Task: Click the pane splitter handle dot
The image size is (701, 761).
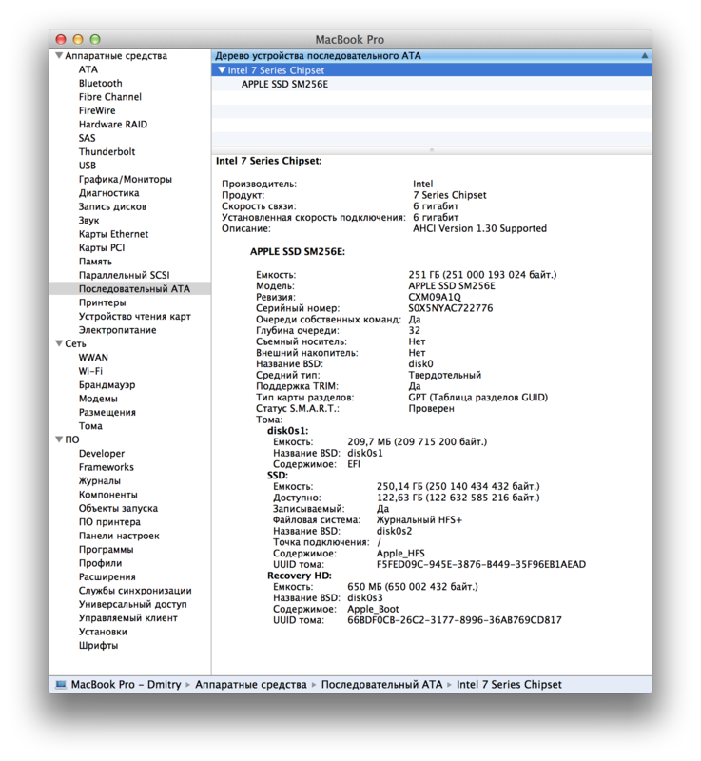Action: (432, 150)
